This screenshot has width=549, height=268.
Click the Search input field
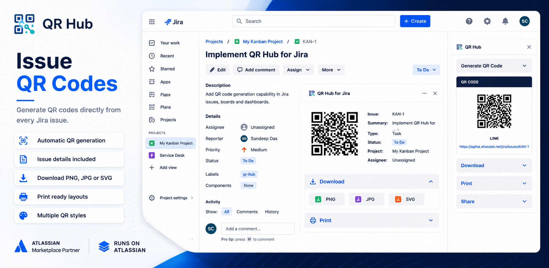(313, 21)
